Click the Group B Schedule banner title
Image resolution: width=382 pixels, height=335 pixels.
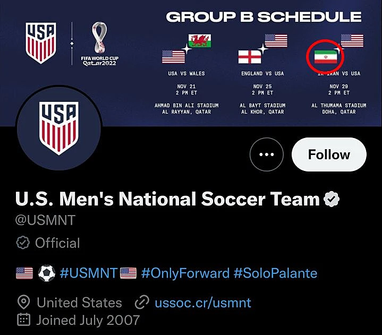pos(264,16)
